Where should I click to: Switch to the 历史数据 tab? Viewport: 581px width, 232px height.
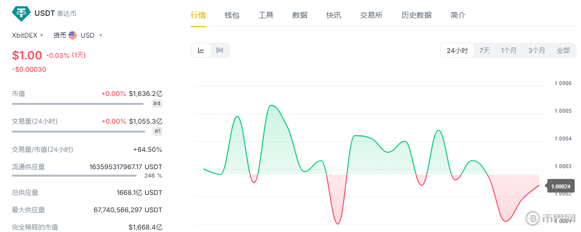coord(416,15)
